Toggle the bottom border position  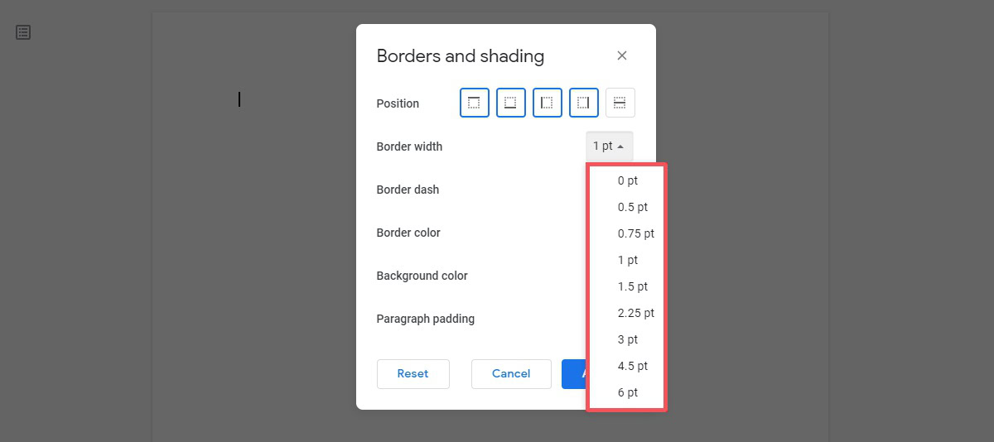(511, 103)
